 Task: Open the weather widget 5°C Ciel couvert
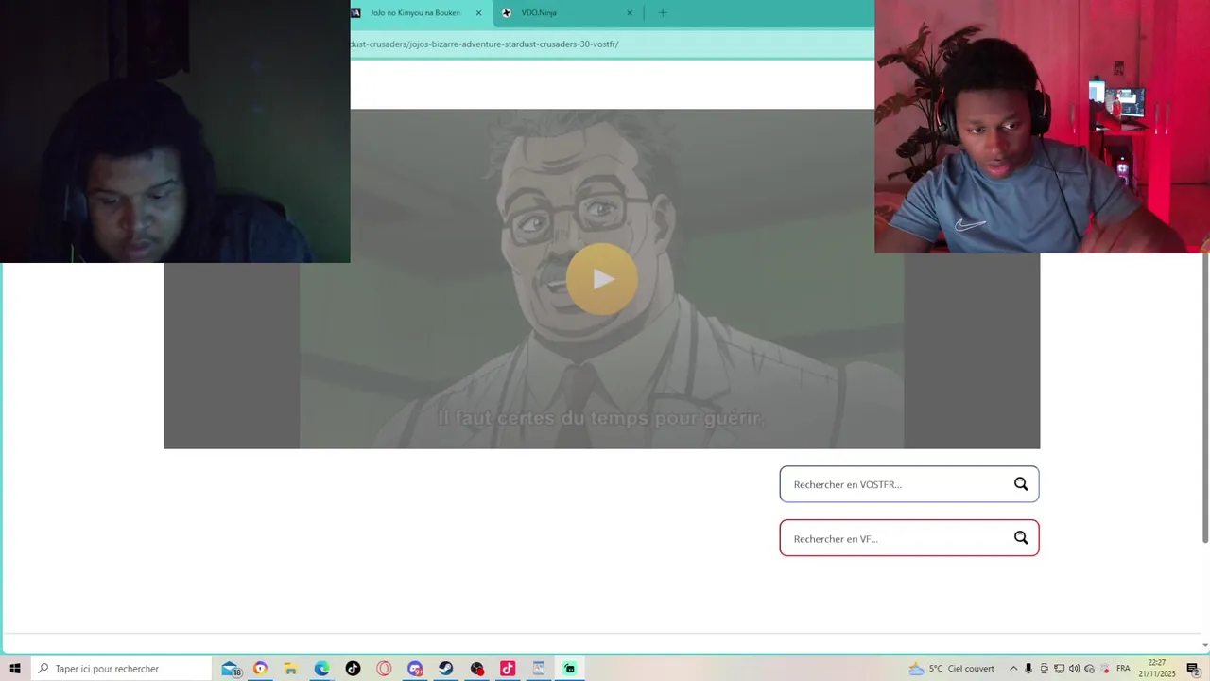point(951,669)
